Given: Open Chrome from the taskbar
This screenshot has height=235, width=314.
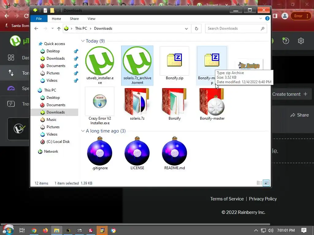Looking at the screenshot, I should 34,230.
